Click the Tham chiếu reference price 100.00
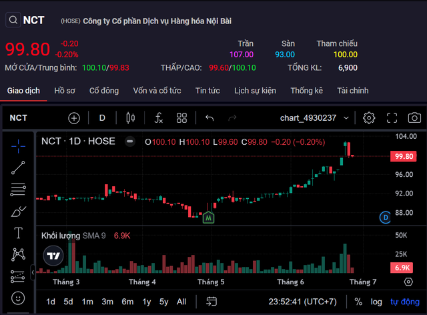 346,55
